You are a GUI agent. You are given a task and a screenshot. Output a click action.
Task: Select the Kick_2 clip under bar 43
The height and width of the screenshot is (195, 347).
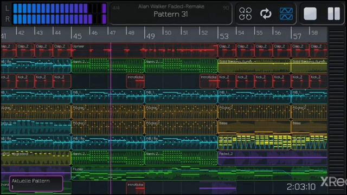coord(43,81)
